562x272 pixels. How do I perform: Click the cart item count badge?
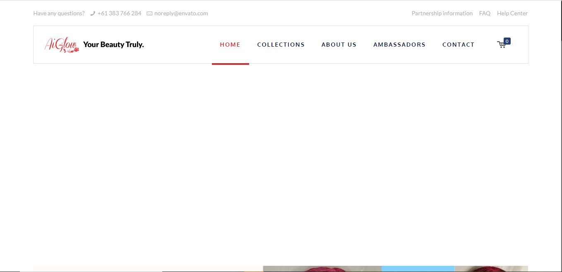[507, 41]
